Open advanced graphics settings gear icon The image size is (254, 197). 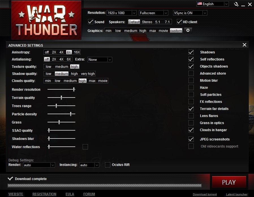[188, 31]
